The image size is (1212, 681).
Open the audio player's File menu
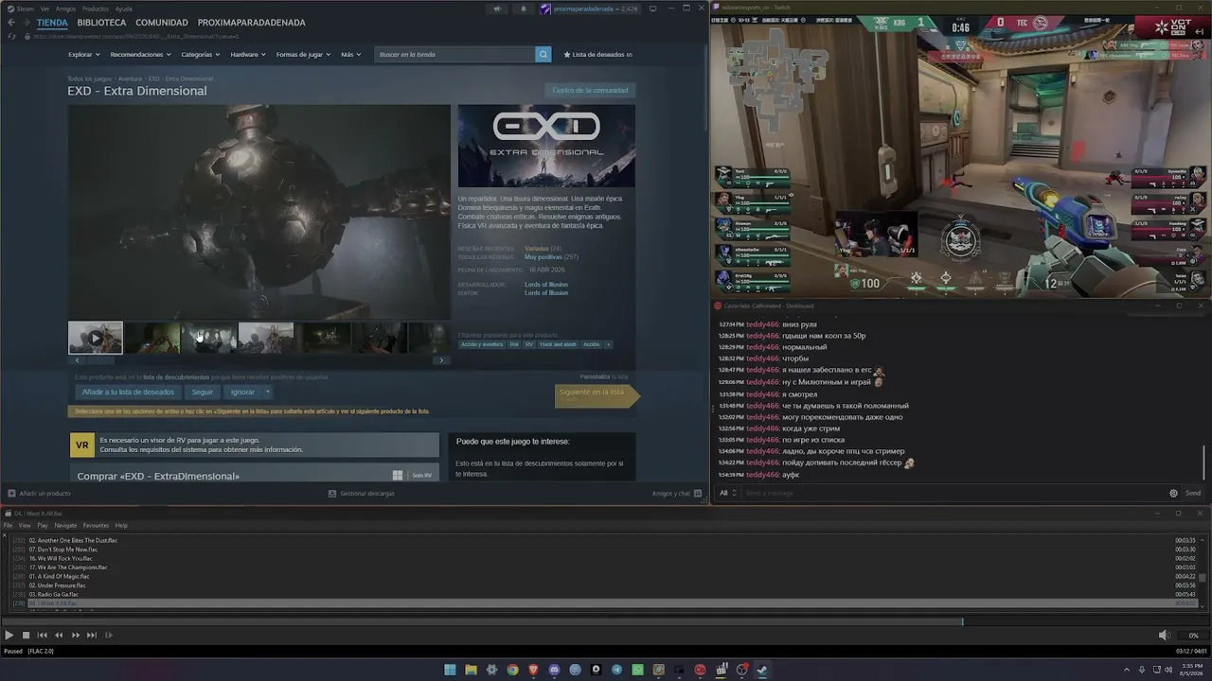point(9,526)
